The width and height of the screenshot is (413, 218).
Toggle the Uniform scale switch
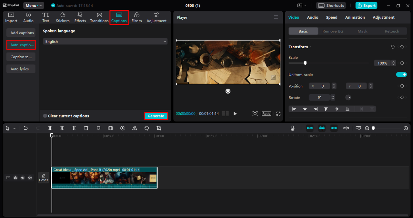tap(401, 75)
